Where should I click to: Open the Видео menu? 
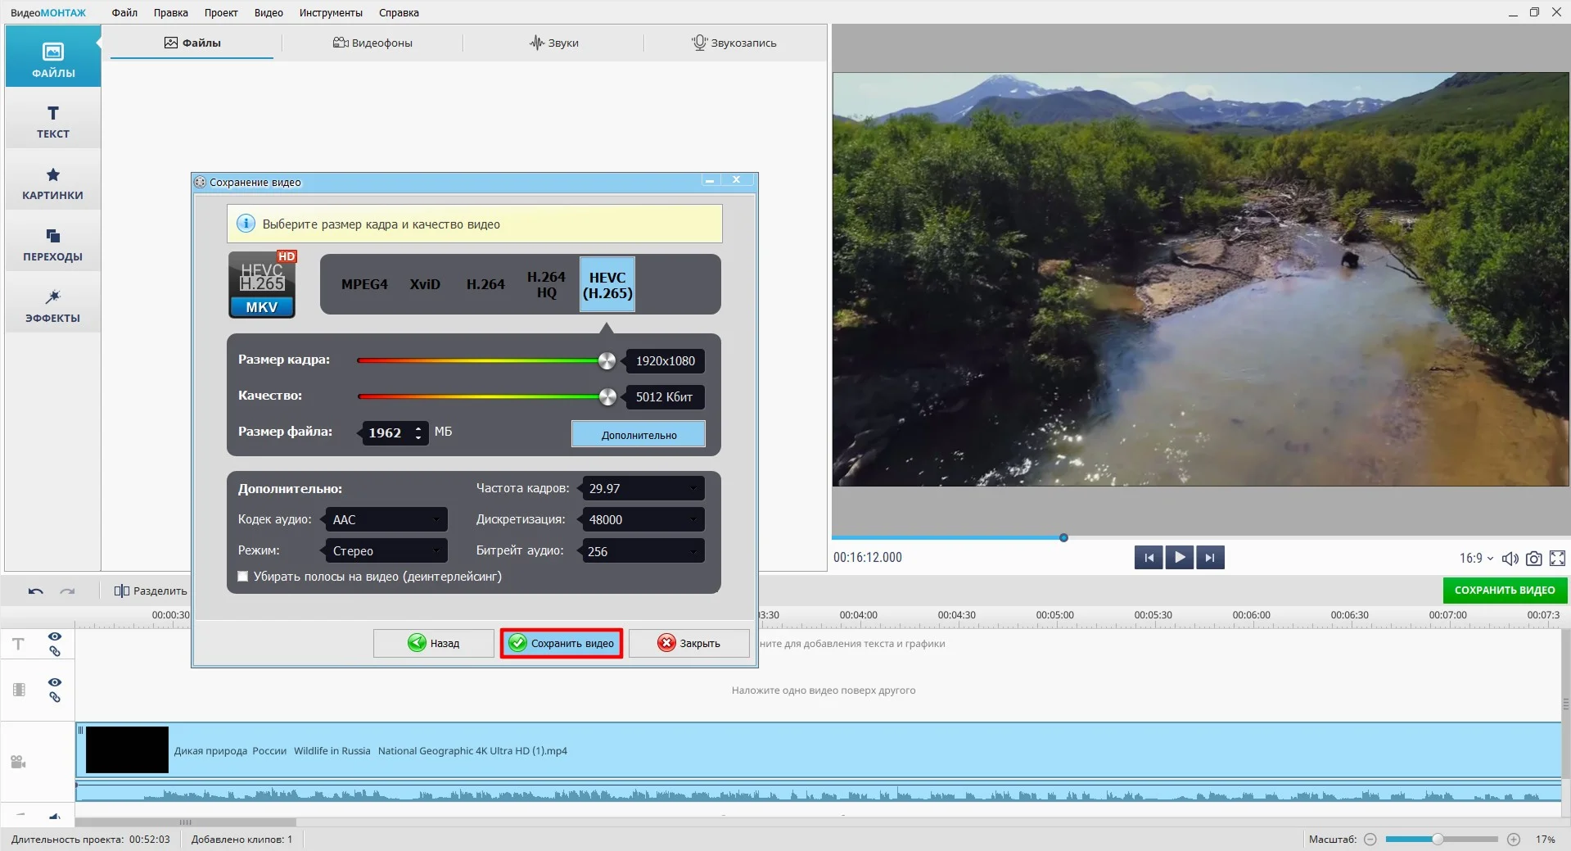269,12
